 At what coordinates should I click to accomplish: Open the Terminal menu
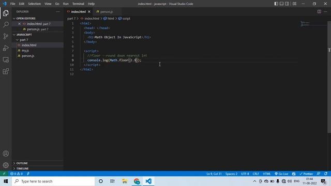coord(78,4)
